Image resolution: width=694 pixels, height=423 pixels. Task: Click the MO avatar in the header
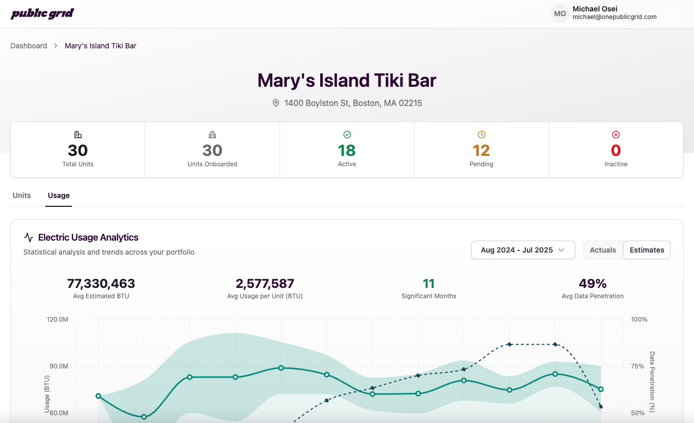[x=560, y=14]
